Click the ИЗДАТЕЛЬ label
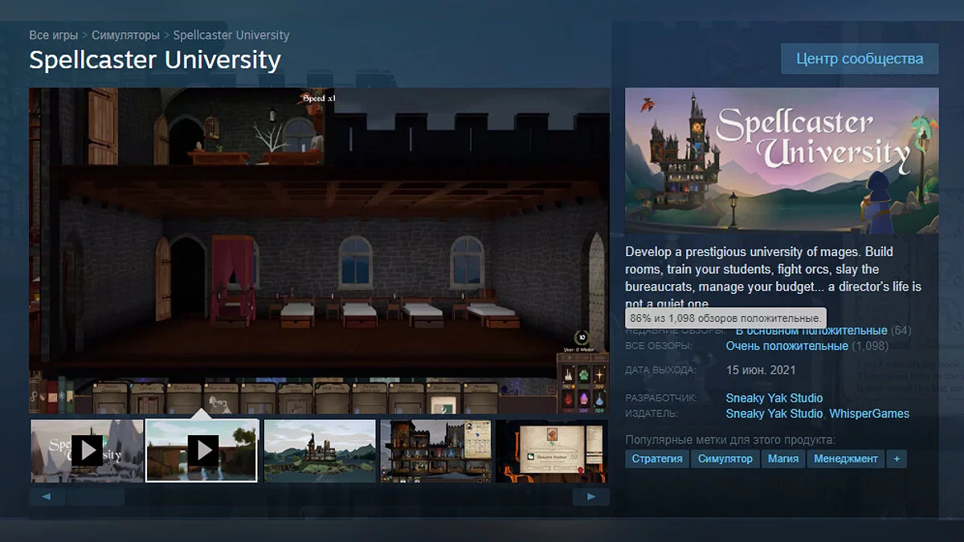Screen dimensions: 964x542 652,414
